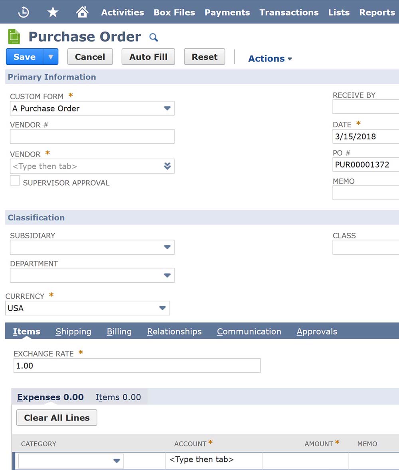The height and width of the screenshot is (470, 399).
Task: Click the green Purchase Order record icon
Action: 14,37
